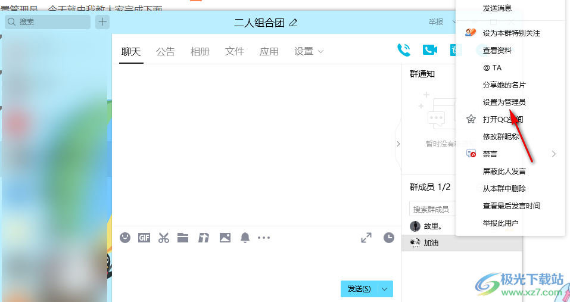The width and height of the screenshot is (570, 302).
Task: Open message history clock icon
Action: click(389, 238)
